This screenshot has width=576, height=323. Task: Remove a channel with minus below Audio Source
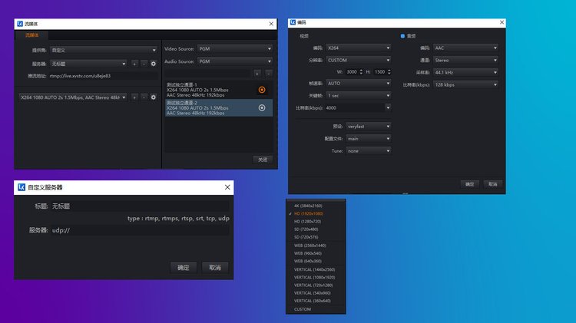click(268, 74)
